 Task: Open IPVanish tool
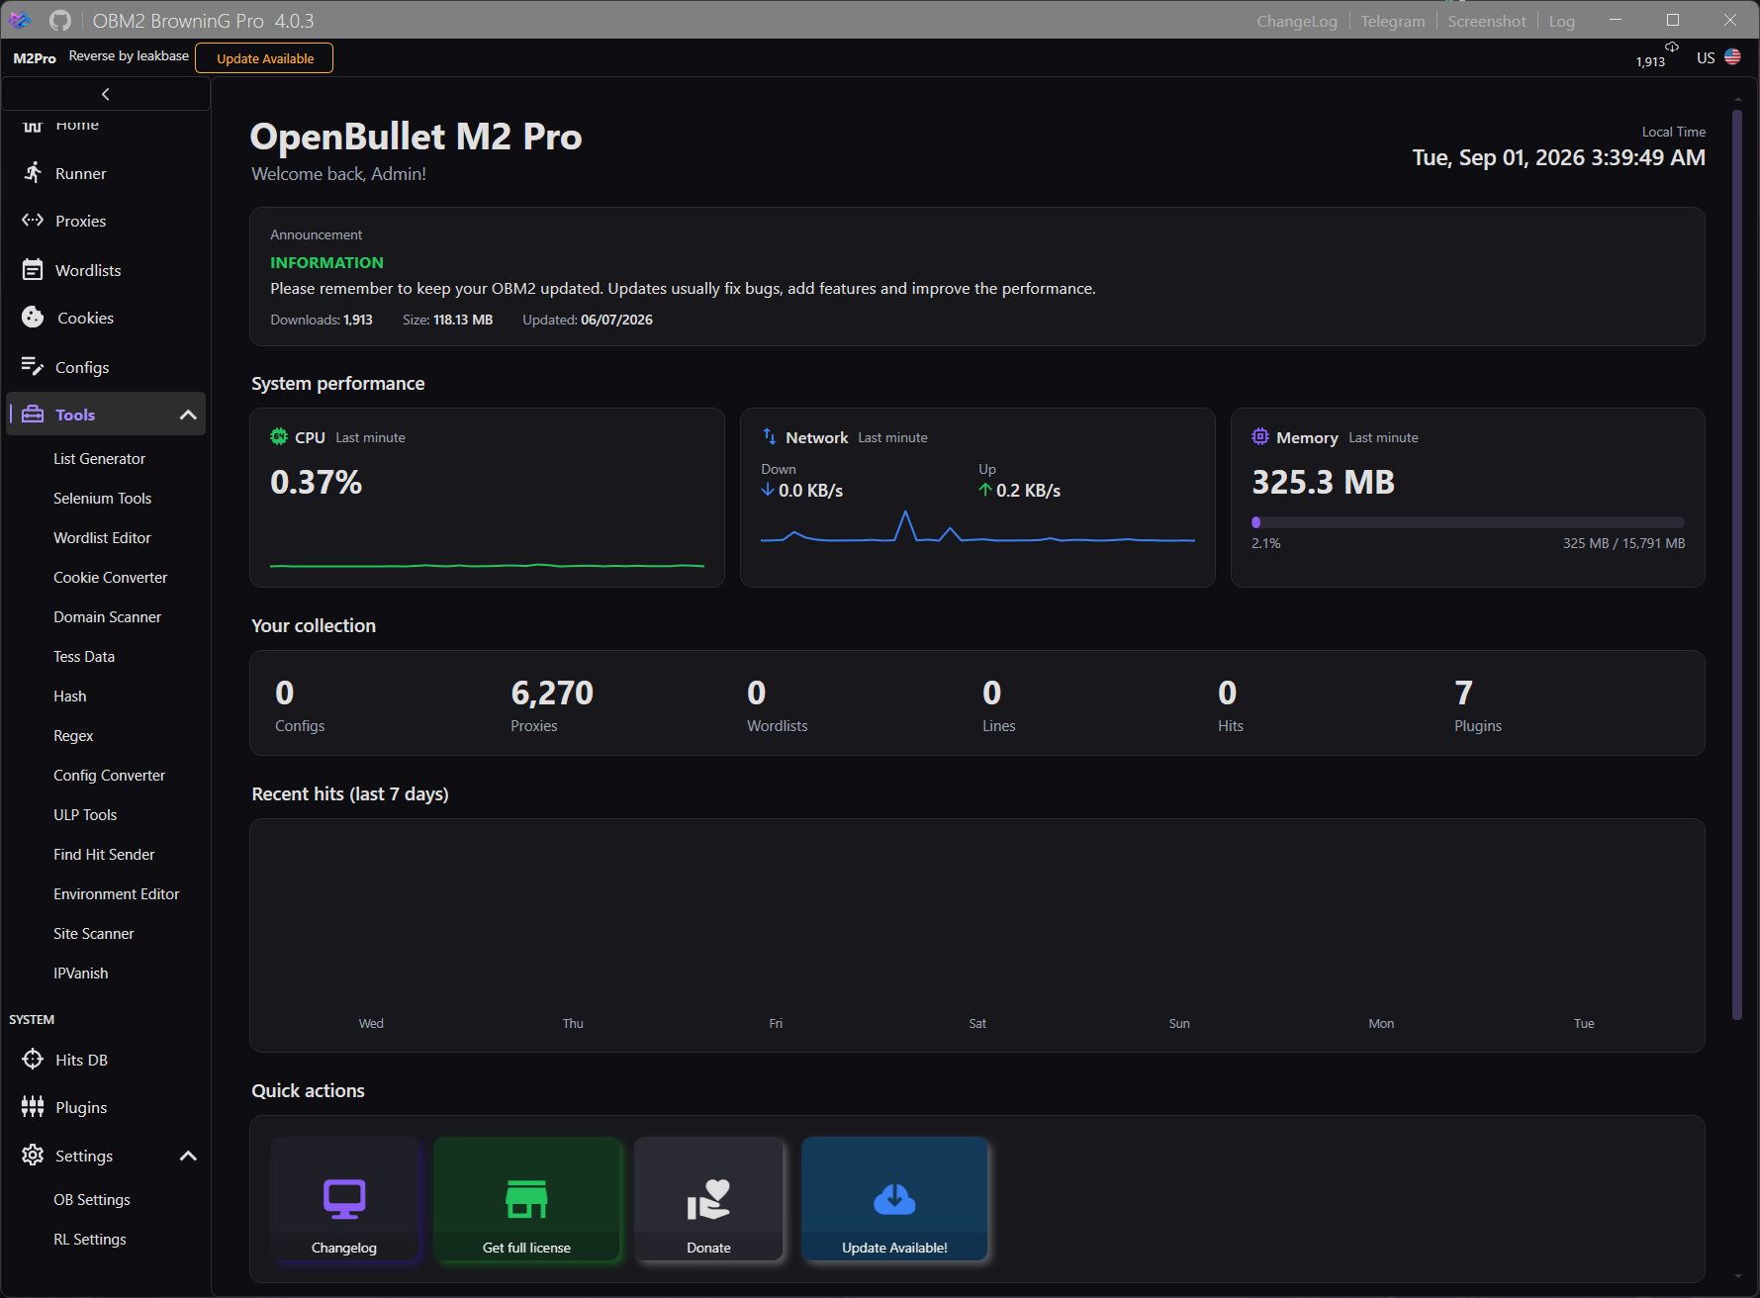point(81,973)
